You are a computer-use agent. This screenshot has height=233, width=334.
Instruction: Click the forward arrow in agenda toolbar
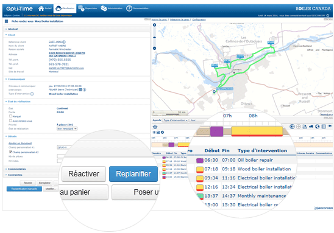point(299,127)
